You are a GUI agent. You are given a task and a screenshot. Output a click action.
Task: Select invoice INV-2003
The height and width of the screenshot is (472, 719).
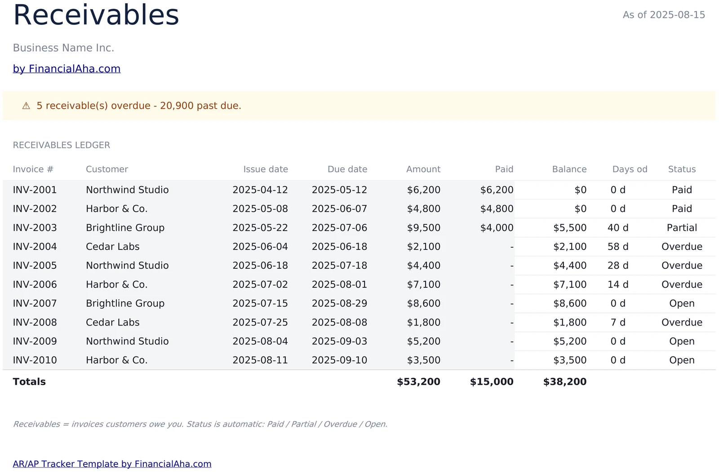pos(35,227)
